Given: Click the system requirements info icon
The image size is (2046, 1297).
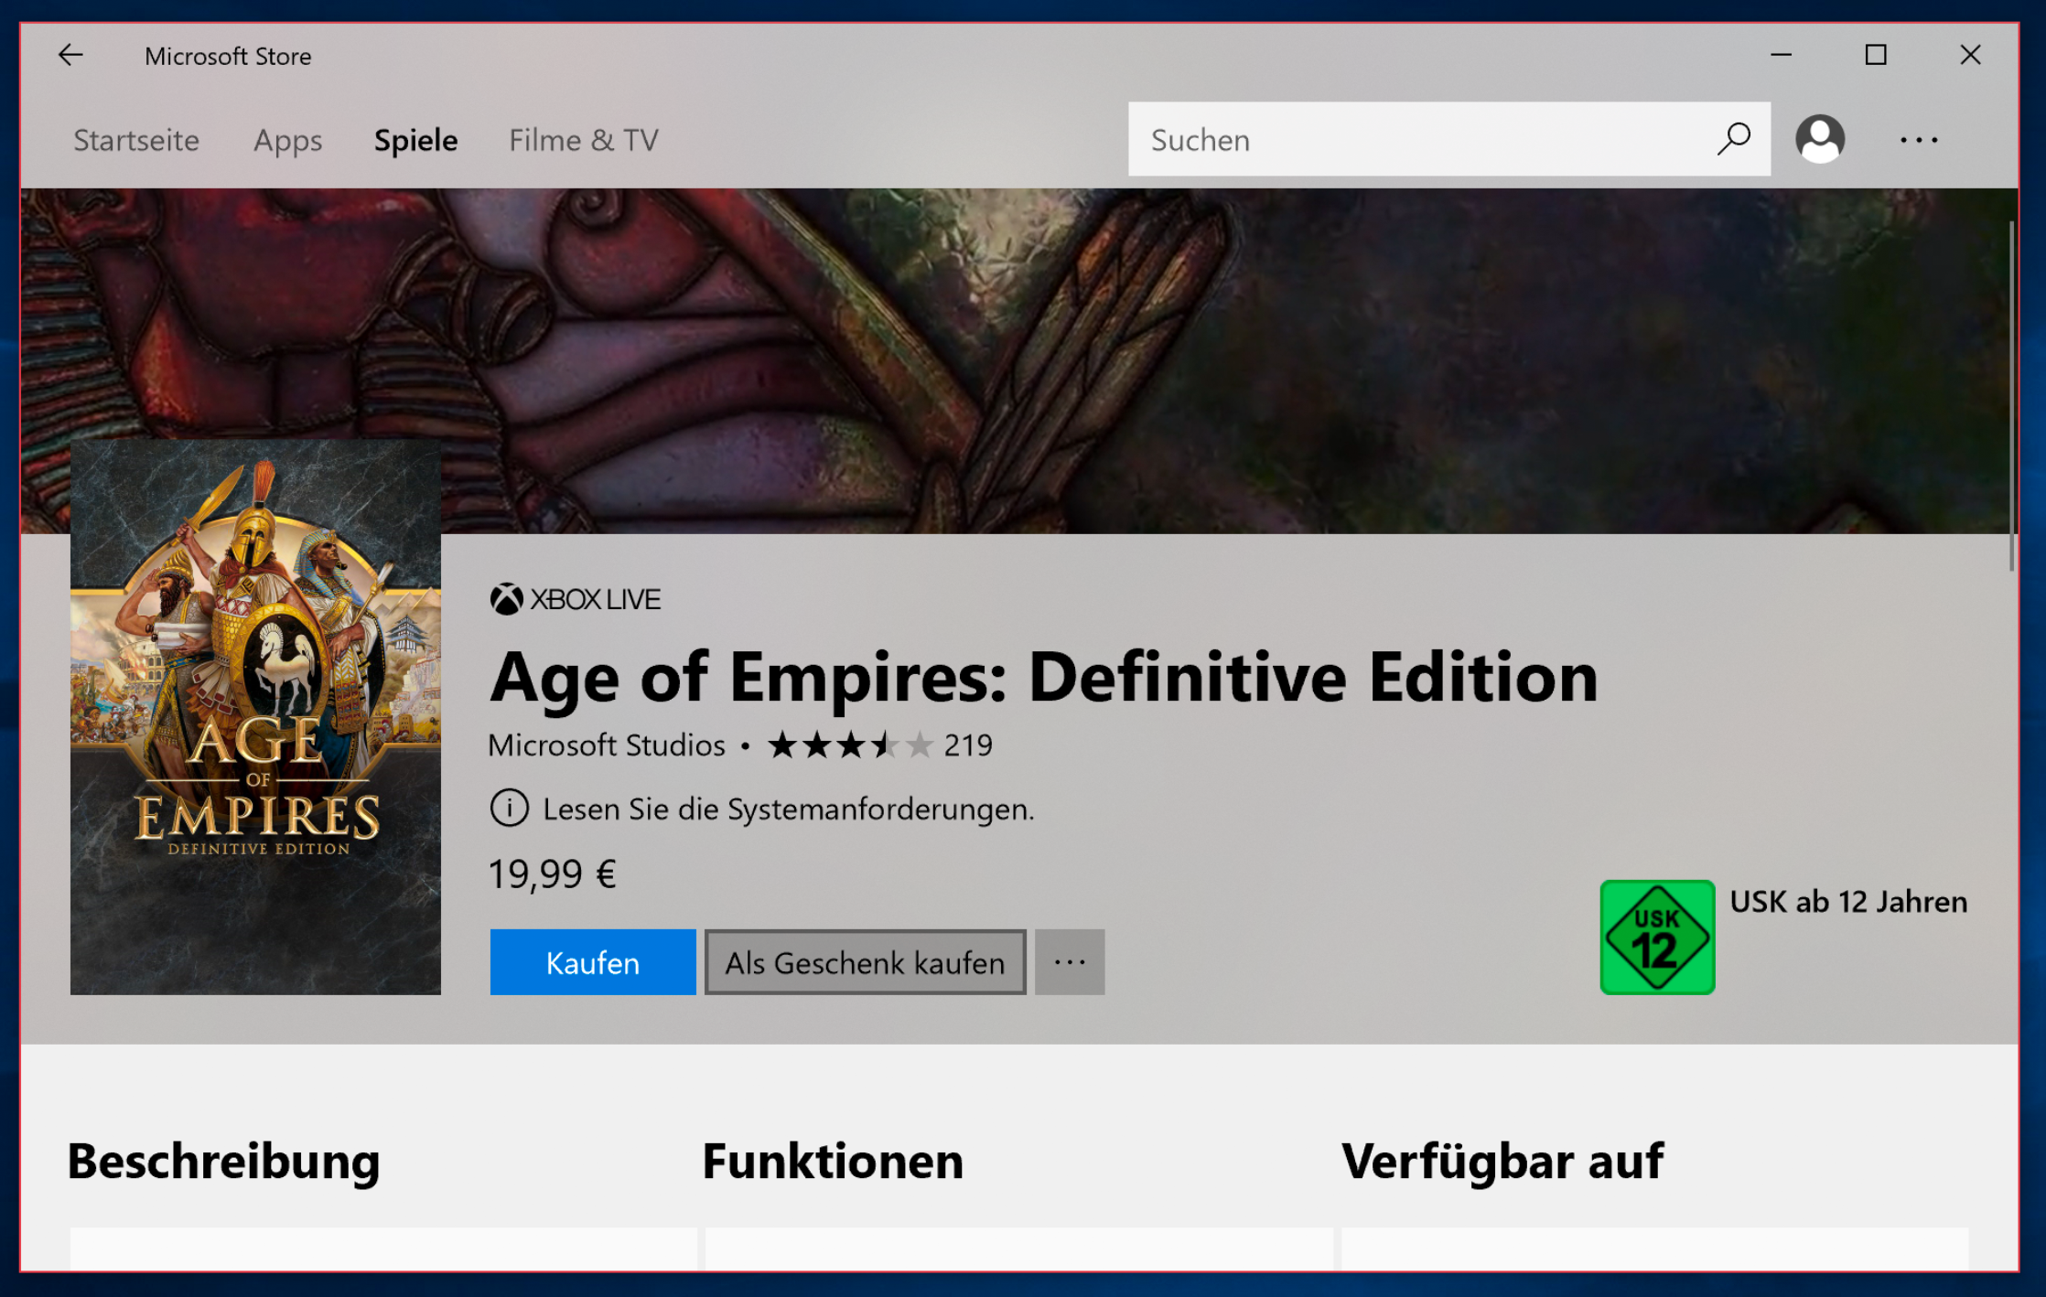Looking at the screenshot, I should (x=509, y=809).
